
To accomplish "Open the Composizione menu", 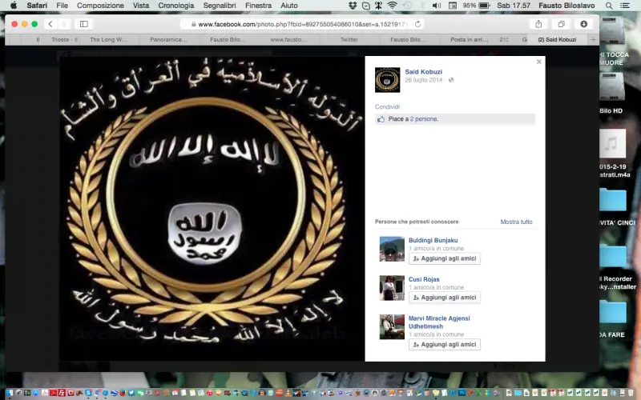I will (x=100, y=6).
